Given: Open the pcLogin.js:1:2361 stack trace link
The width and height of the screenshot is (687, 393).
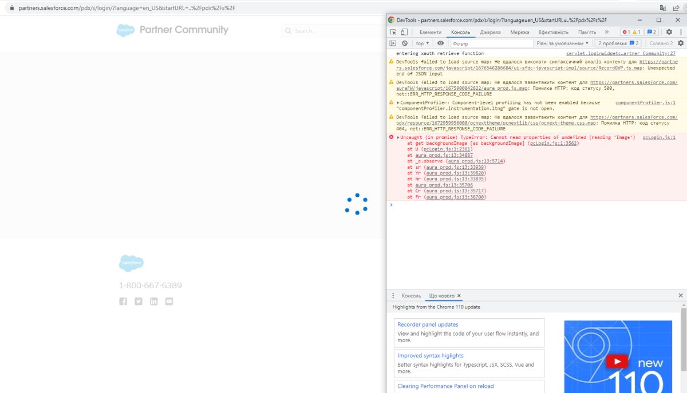Looking at the screenshot, I should pyautogui.click(x=447, y=149).
